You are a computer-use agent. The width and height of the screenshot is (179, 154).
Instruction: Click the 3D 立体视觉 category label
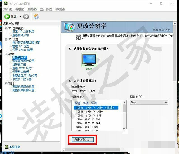point(16,28)
